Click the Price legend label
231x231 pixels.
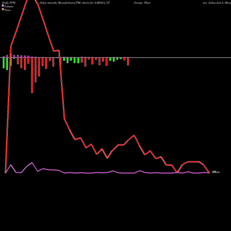(7, 10)
